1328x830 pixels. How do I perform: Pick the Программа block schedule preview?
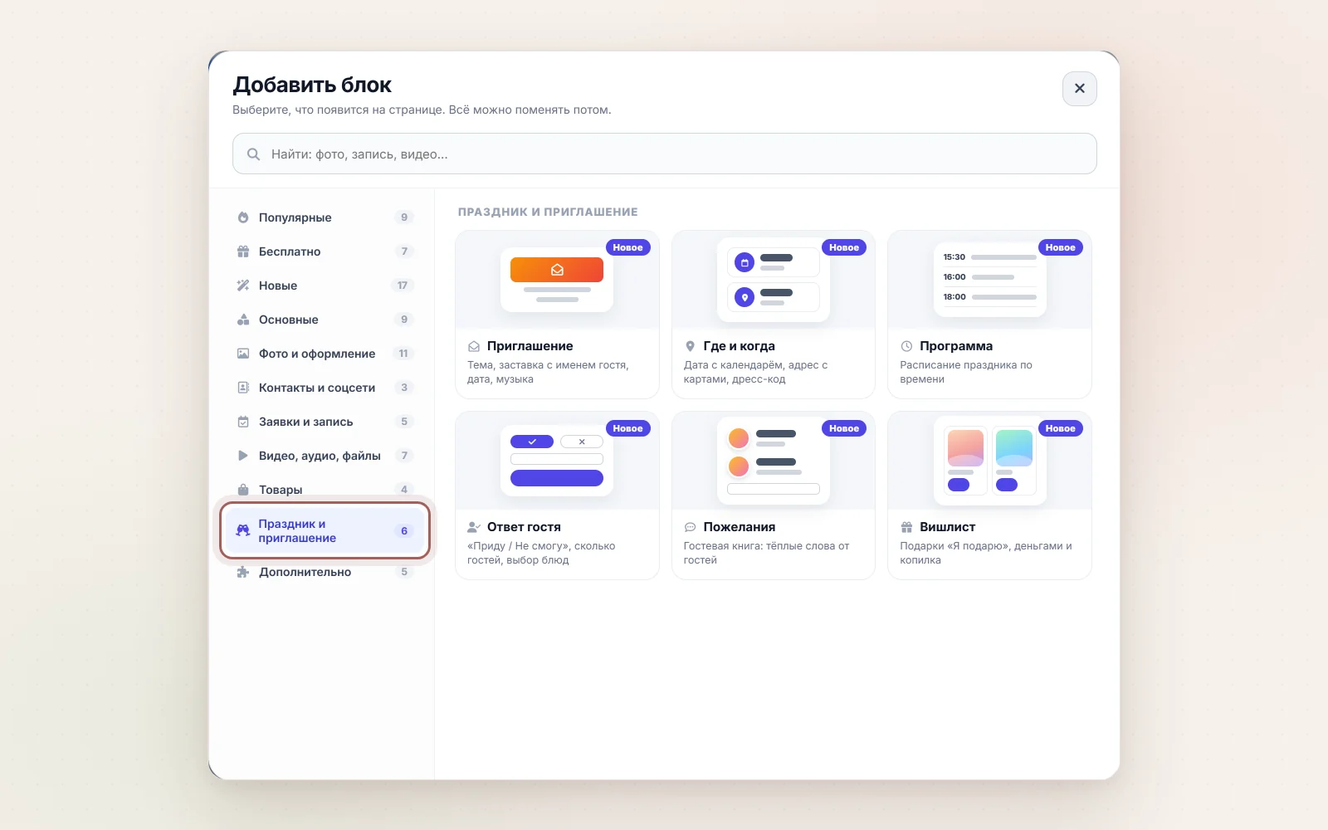point(989,281)
